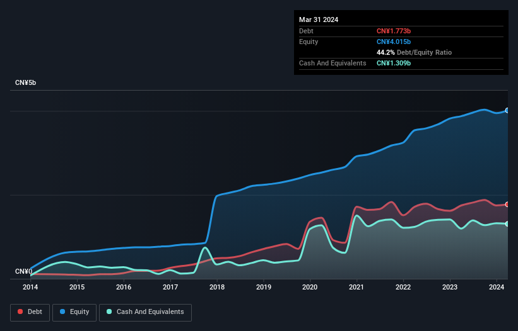Select the red Debt endpoint marker

(507, 205)
